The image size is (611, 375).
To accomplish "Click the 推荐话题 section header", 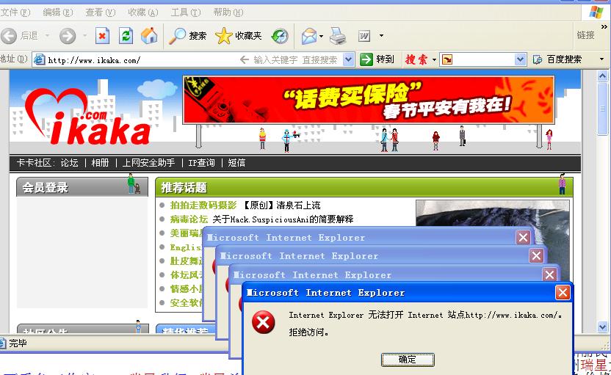I will coord(364,187).
